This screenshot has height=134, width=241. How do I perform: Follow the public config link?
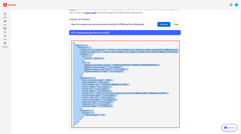tap(91, 13)
